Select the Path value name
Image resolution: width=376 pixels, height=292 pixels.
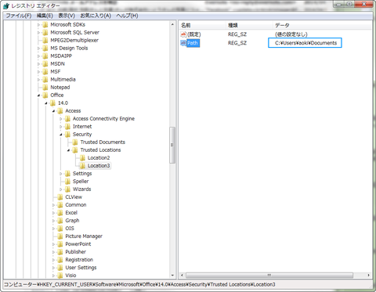point(193,43)
